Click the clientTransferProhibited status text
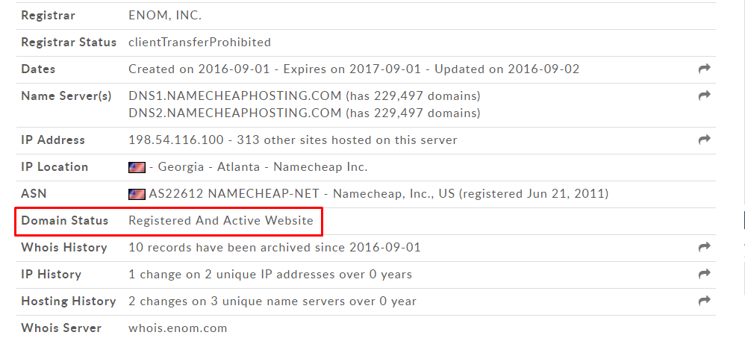This screenshot has width=745, height=344. (x=199, y=43)
